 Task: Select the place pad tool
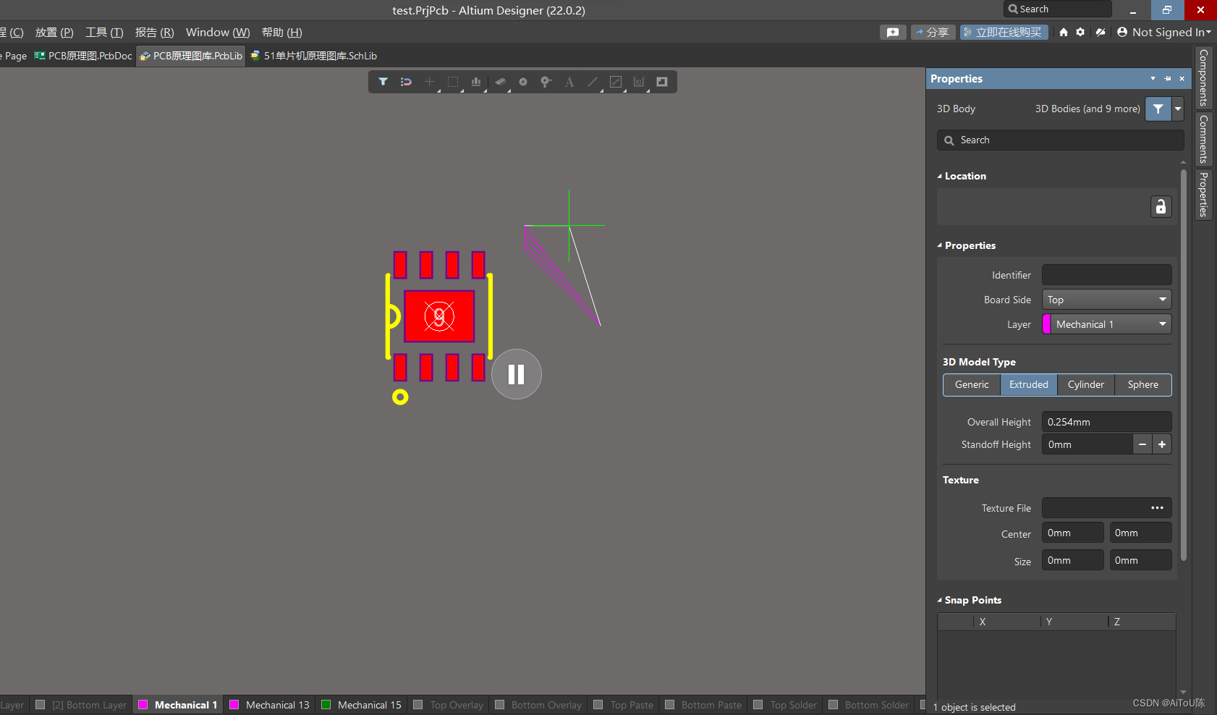(523, 82)
